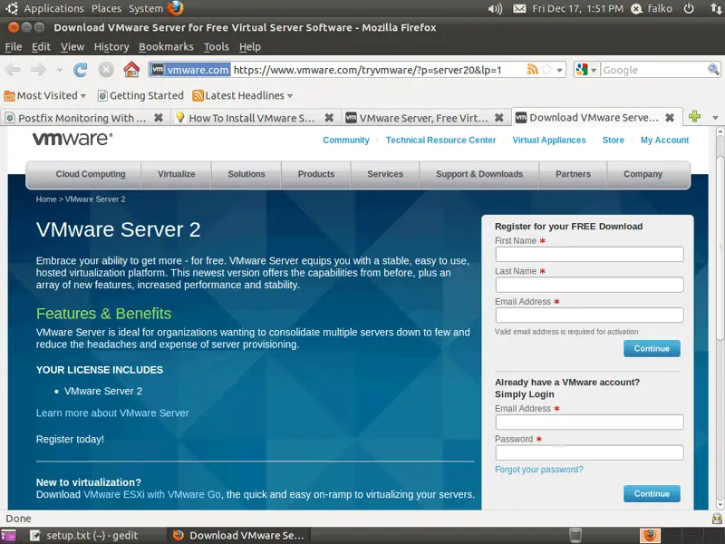725x544 pixels.
Task: Click the Password input field
Action: pyautogui.click(x=590, y=452)
